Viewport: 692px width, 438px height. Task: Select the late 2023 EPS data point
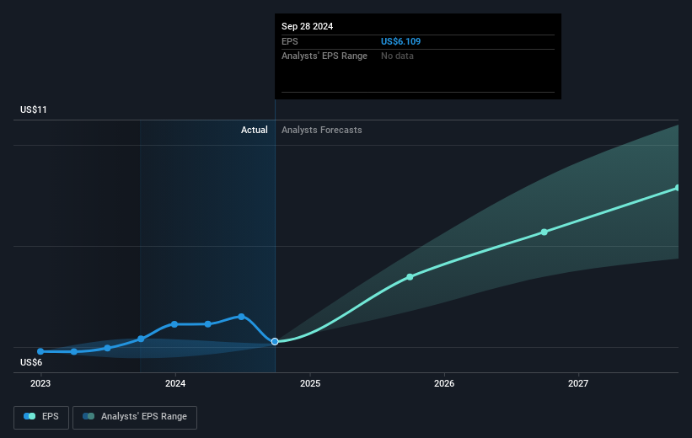(141, 339)
